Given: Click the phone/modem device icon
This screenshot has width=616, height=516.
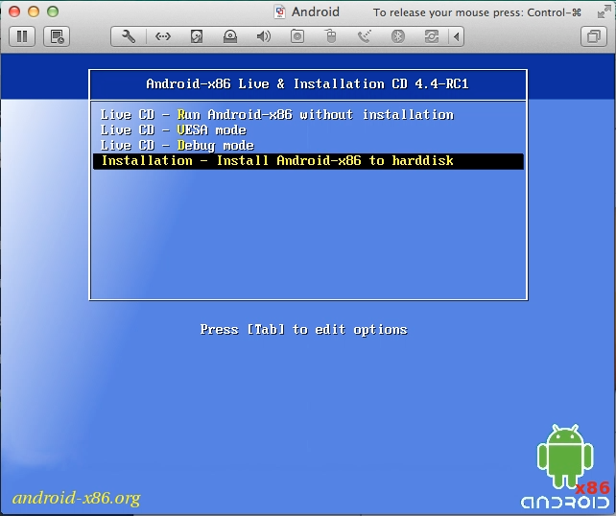Looking at the screenshot, I should point(365,36).
